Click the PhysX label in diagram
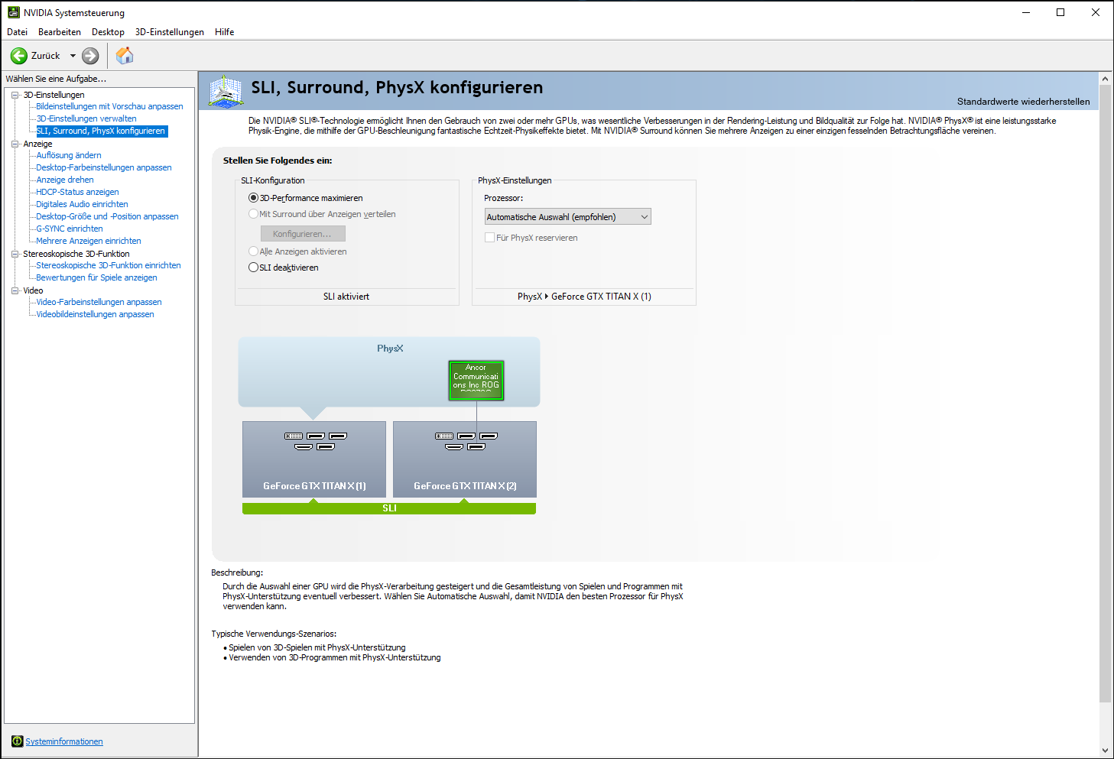 [x=390, y=349]
